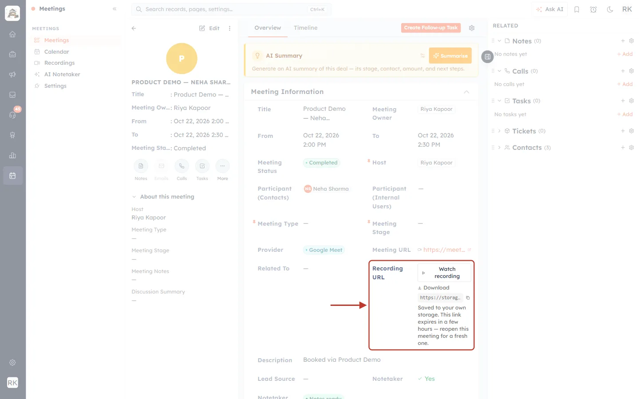Open the three-dot menu next to Edit
The width and height of the screenshot is (639, 399).
(229, 28)
